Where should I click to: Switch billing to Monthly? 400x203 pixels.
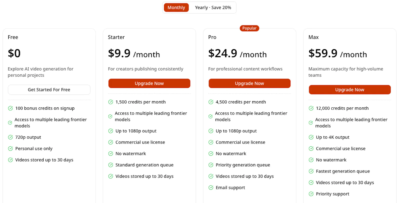[x=176, y=7]
